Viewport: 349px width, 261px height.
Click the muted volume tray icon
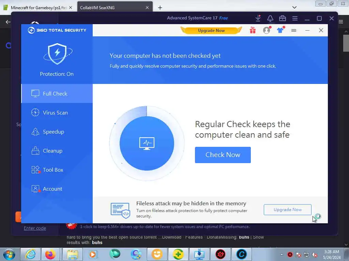[315, 255]
